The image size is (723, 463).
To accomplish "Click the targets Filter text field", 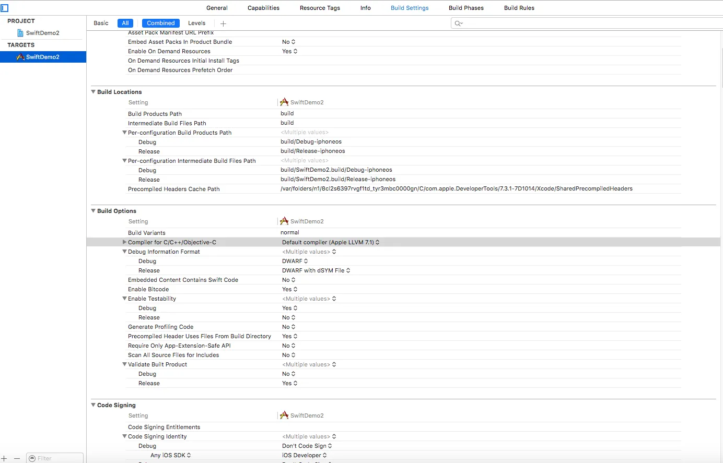I will coord(55,458).
